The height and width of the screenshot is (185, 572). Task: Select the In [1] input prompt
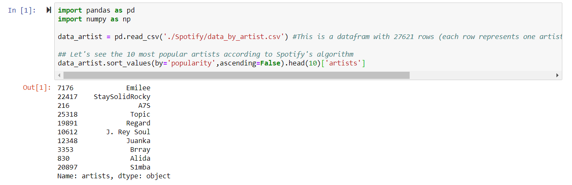pos(22,10)
